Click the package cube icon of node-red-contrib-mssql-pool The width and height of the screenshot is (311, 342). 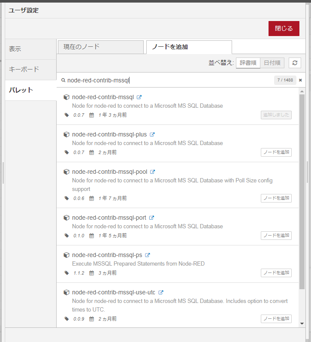(x=66, y=172)
